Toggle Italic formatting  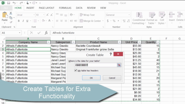click(23, 21)
